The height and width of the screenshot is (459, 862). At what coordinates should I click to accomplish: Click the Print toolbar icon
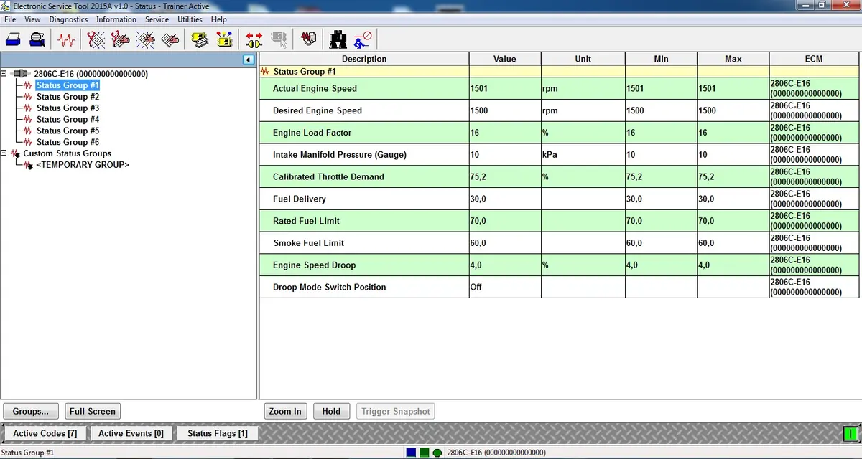coord(13,39)
